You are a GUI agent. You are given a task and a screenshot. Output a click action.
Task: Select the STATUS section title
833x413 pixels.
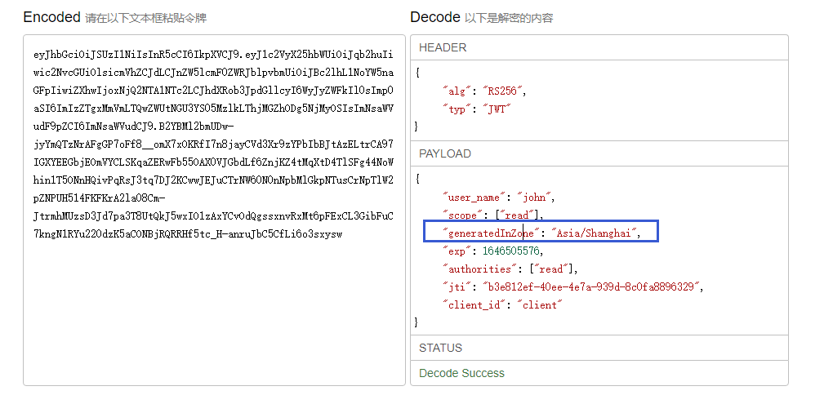click(x=440, y=349)
